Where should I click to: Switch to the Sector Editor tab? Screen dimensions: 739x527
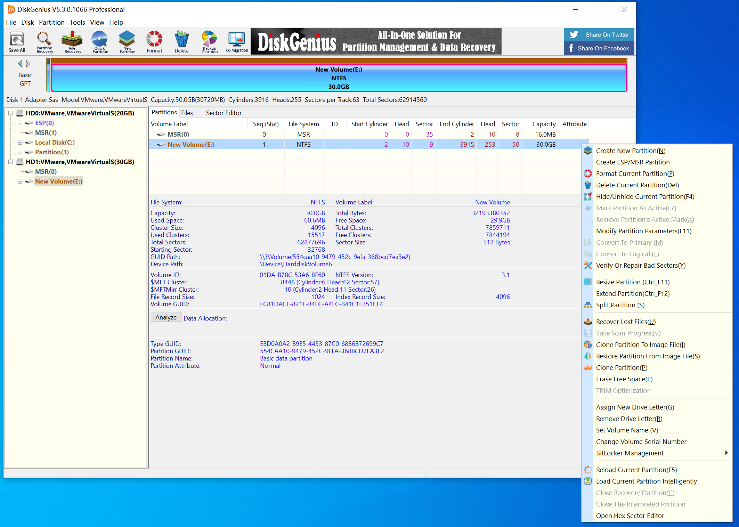pos(224,113)
